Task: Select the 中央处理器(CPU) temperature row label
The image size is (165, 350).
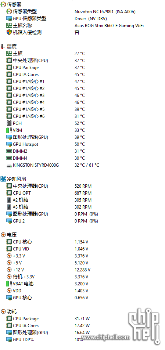Action: [31, 60]
